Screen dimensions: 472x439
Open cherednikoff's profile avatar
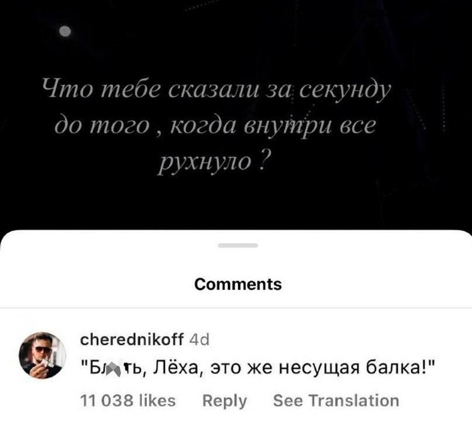[x=43, y=355]
